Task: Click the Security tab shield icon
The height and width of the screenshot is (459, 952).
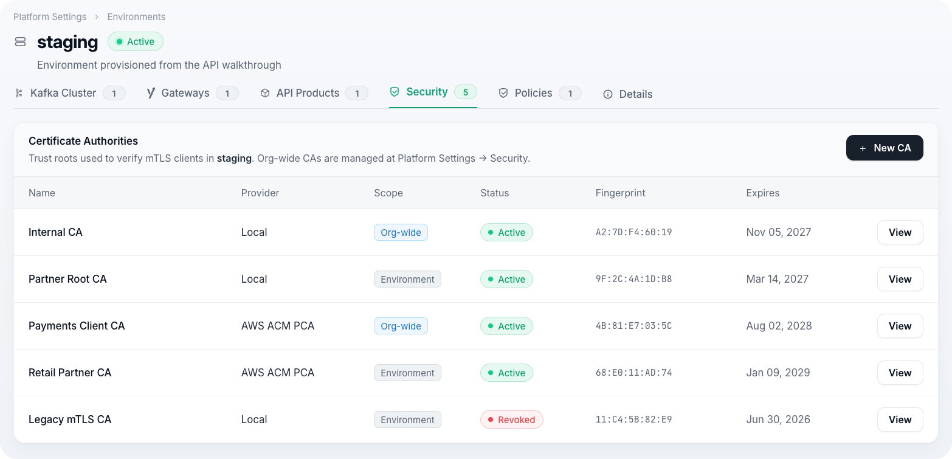Action: (395, 92)
